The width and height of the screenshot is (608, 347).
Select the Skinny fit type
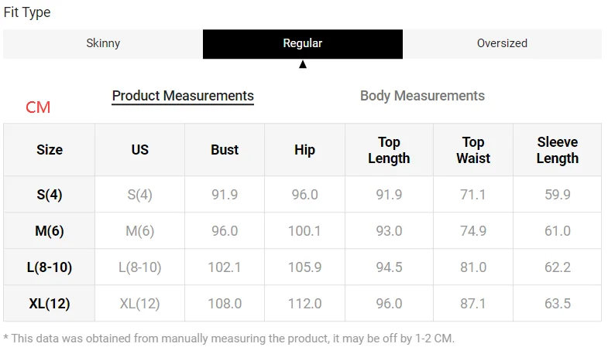coord(103,43)
